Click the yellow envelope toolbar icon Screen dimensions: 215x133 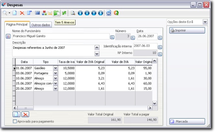[50, 13]
